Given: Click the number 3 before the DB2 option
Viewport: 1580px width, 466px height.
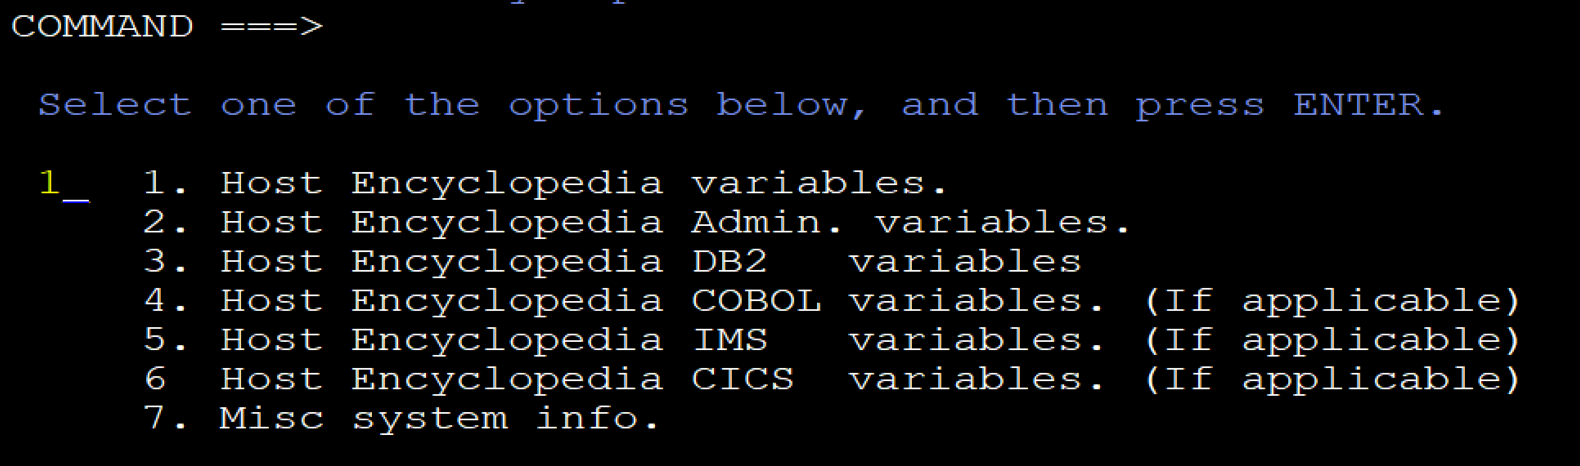Looking at the screenshot, I should 154,261.
